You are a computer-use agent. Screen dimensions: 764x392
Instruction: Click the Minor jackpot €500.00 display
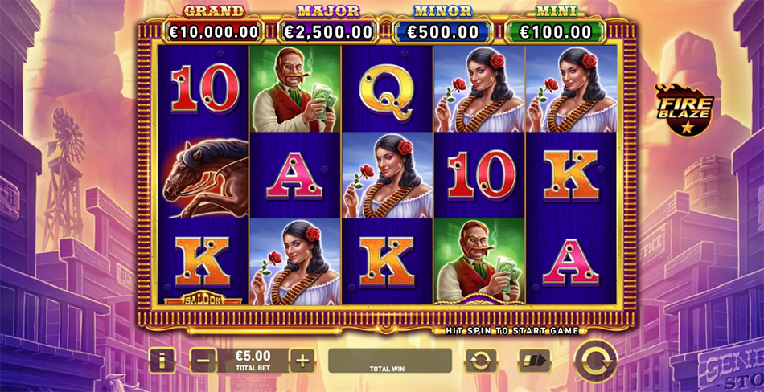[x=443, y=32]
